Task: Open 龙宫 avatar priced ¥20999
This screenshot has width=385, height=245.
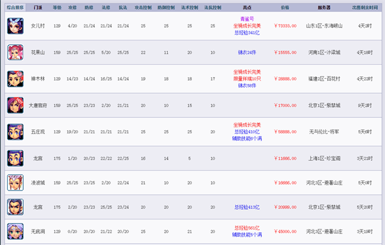Action: coord(15,207)
